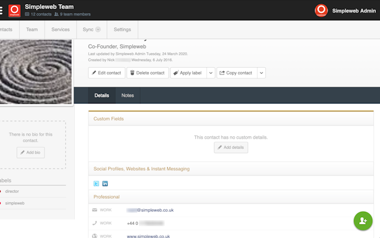Image resolution: width=380 pixels, height=238 pixels.
Task: Expand the Apply label dropdown arrow
Action: tap(211, 73)
